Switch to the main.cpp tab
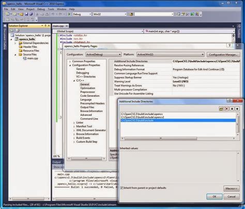Image resolution: width=245 pixels, height=209 pixels. pos(58,26)
